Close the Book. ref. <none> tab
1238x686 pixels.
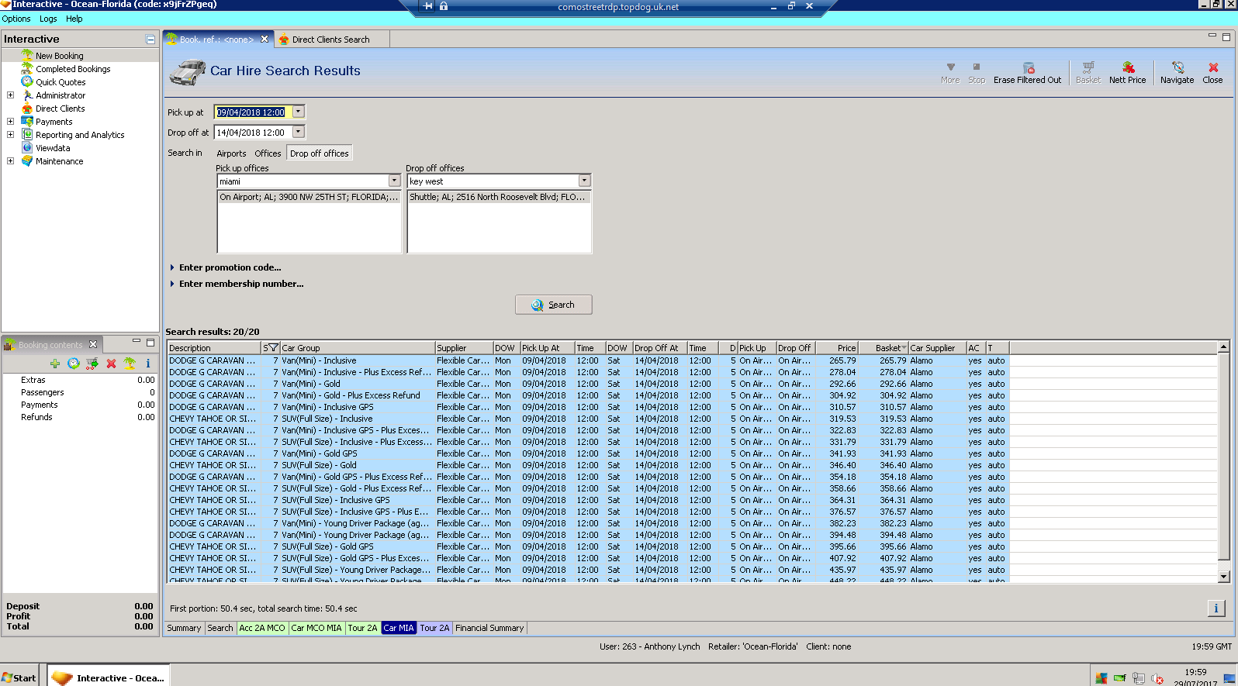265,39
